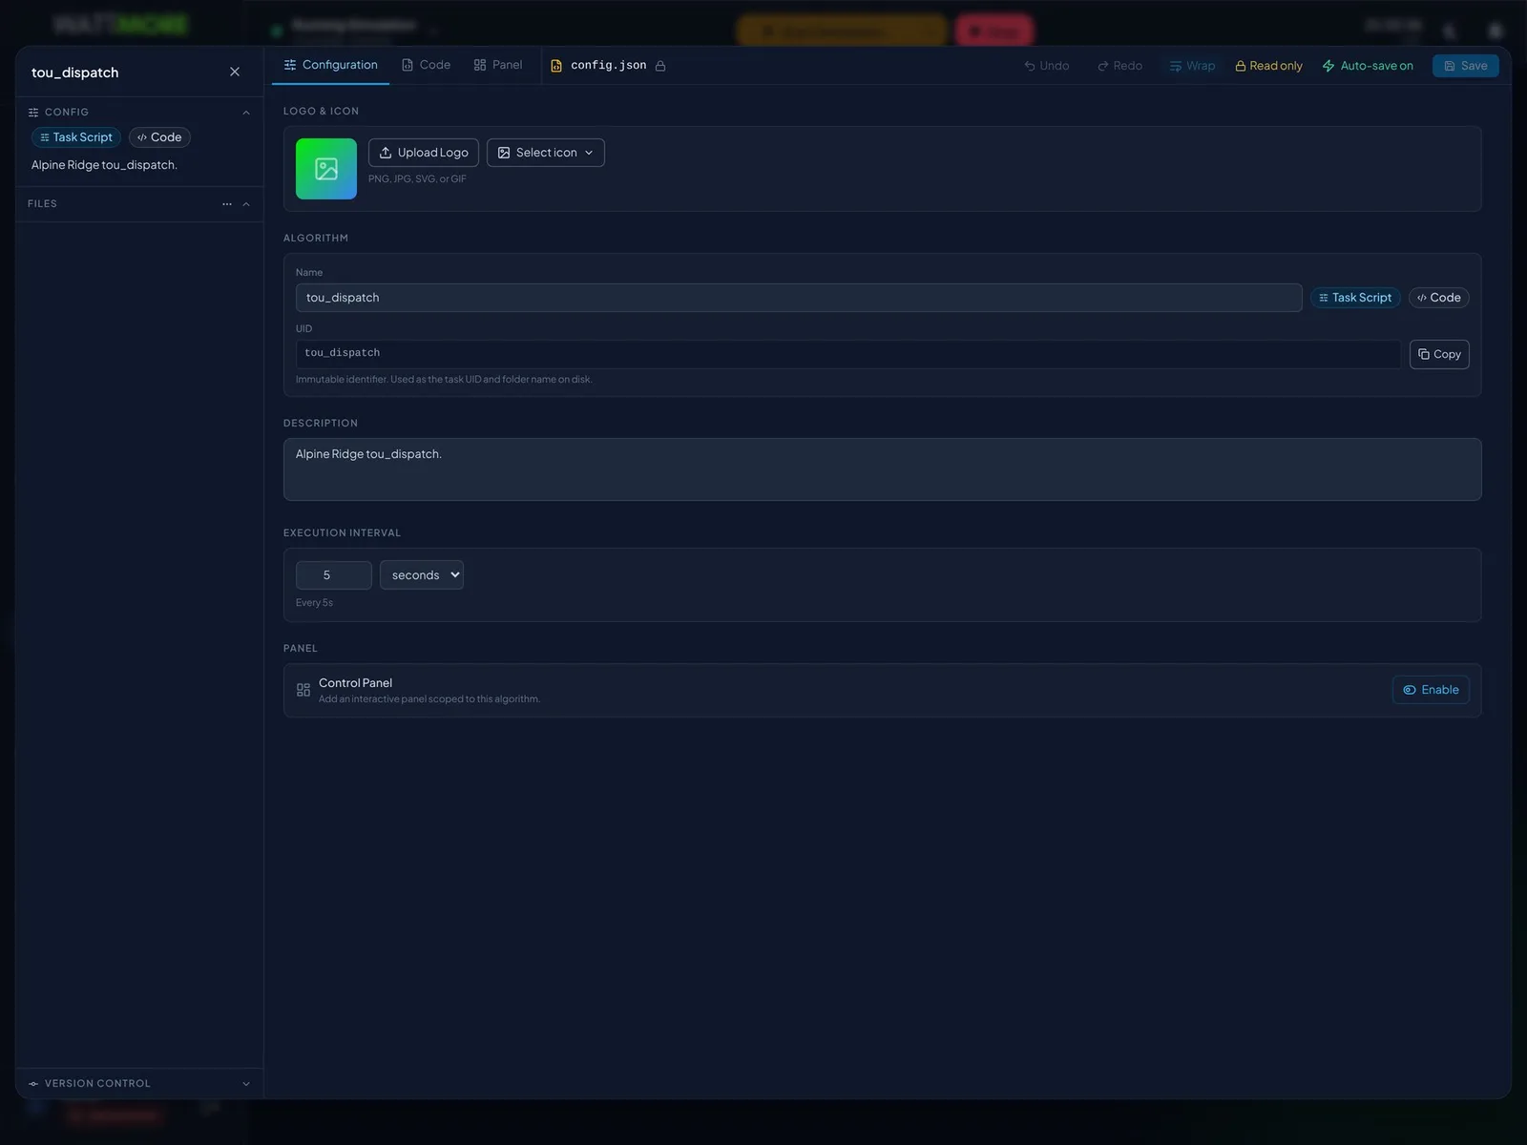Enable the Control Panel
Screen dimensions: 1527x1145
(x=1432, y=690)
